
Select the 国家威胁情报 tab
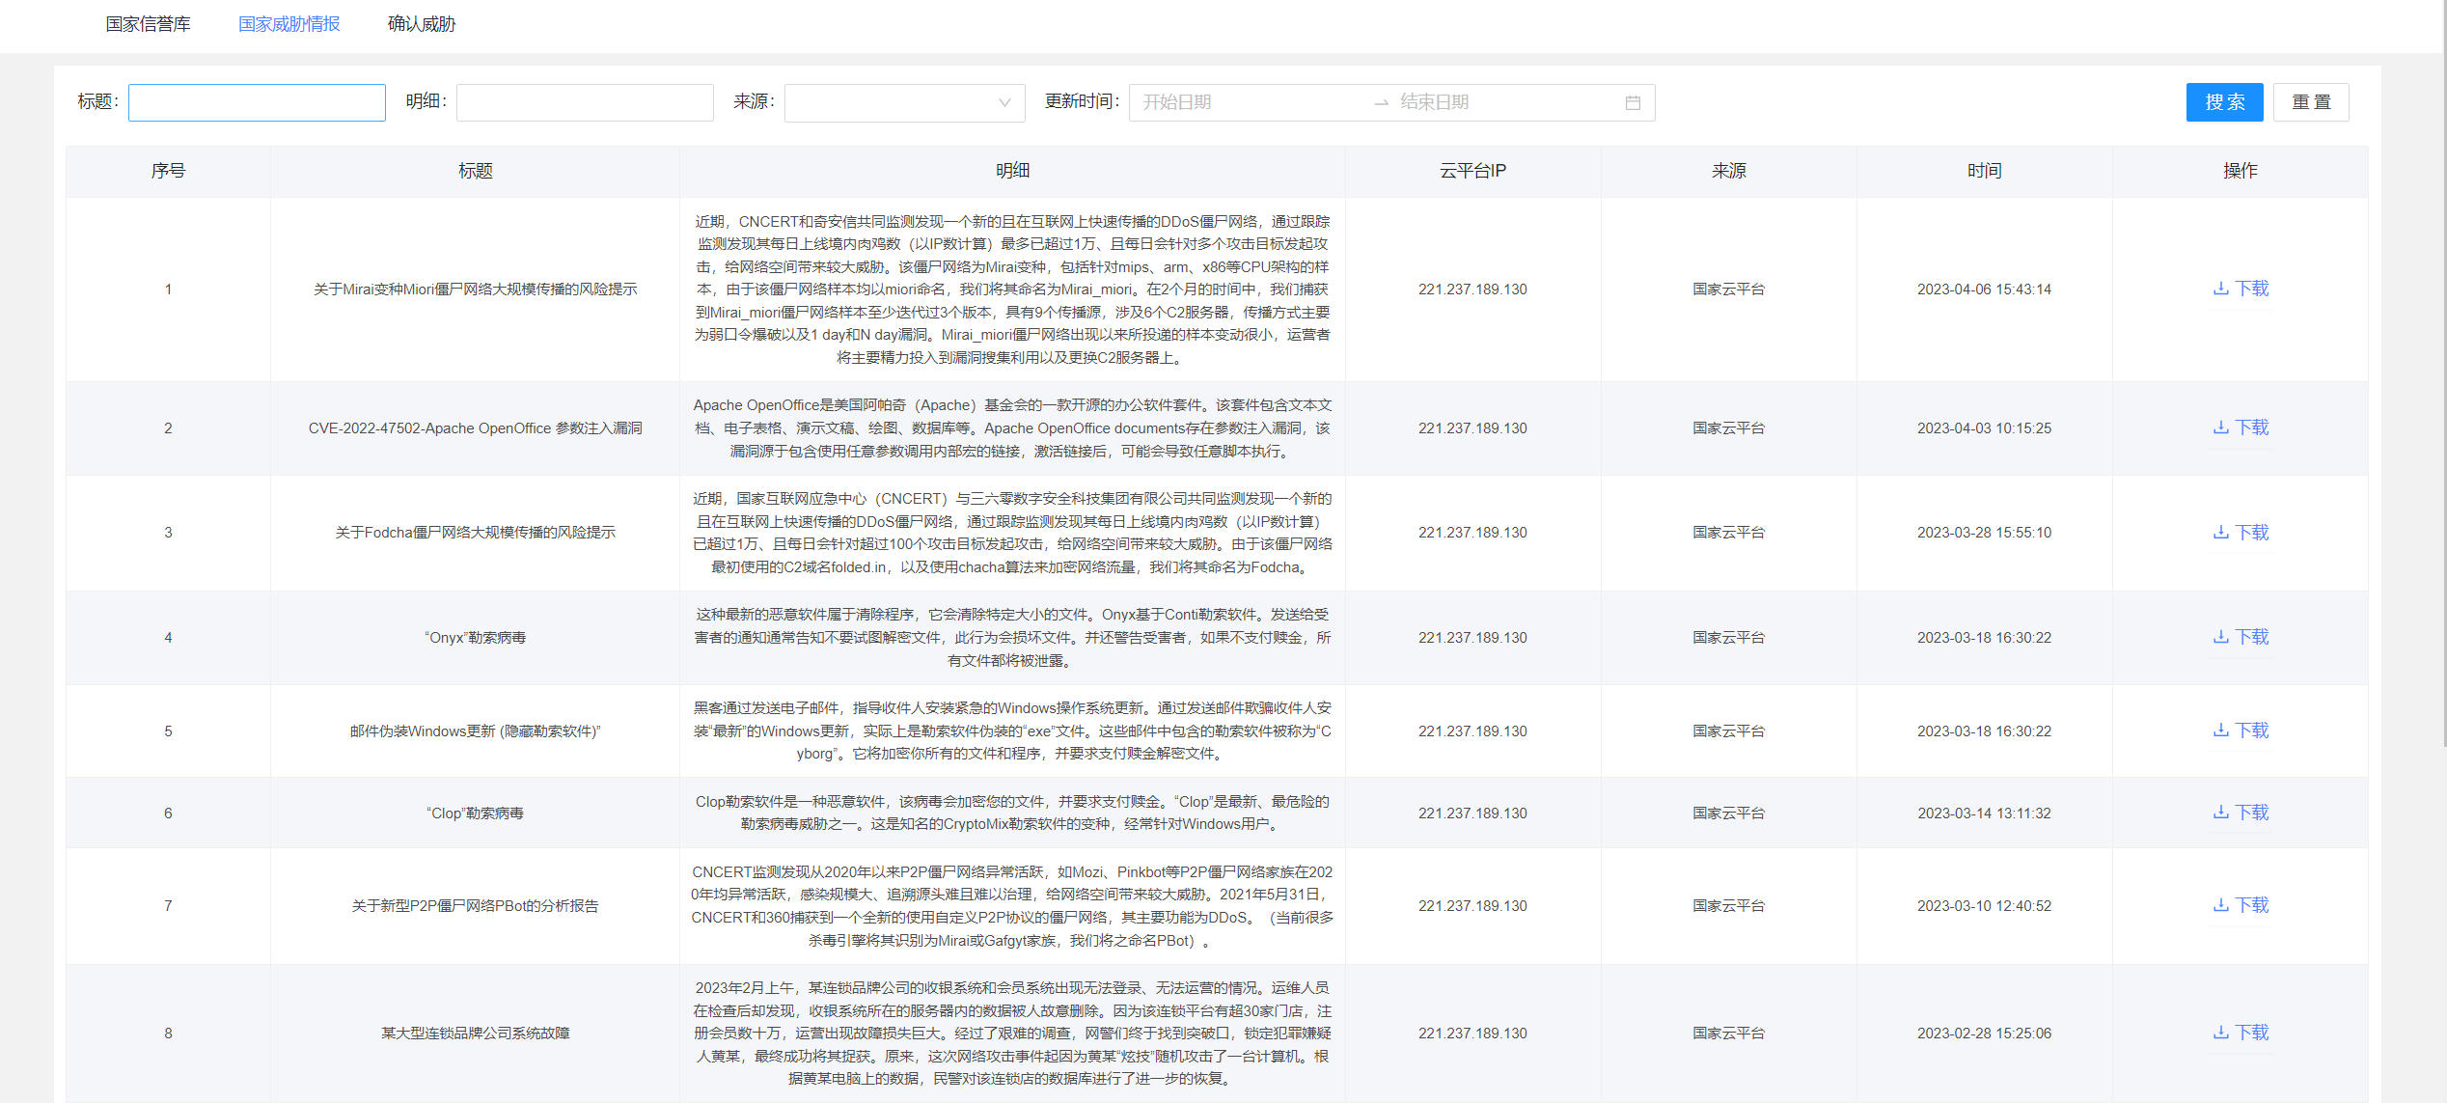click(289, 24)
